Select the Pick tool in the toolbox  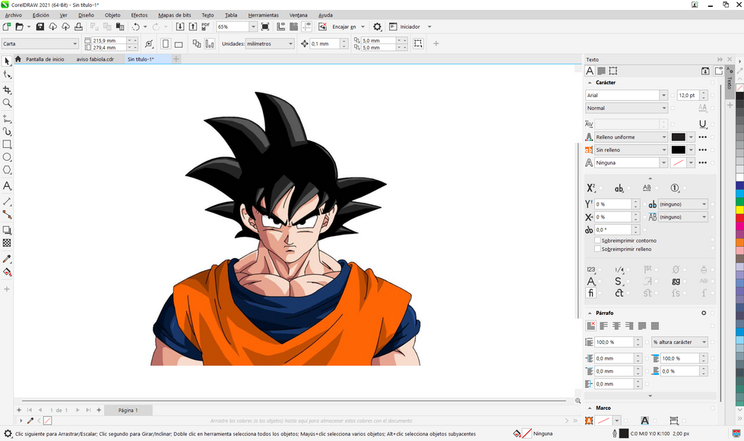[7, 61]
